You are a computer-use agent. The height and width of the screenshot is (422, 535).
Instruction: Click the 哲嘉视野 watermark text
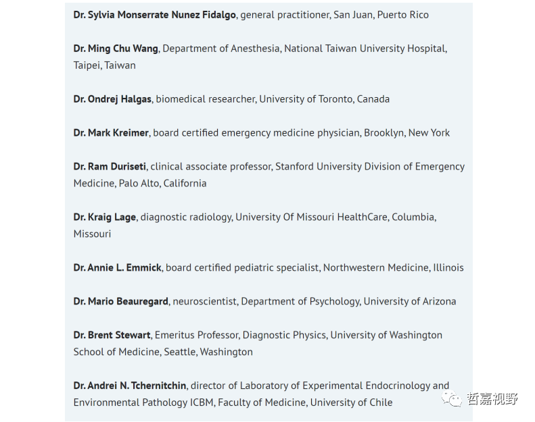(492, 399)
